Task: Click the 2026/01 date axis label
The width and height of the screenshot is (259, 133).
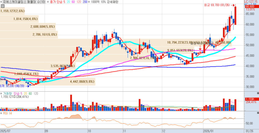Action: click(208, 131)
